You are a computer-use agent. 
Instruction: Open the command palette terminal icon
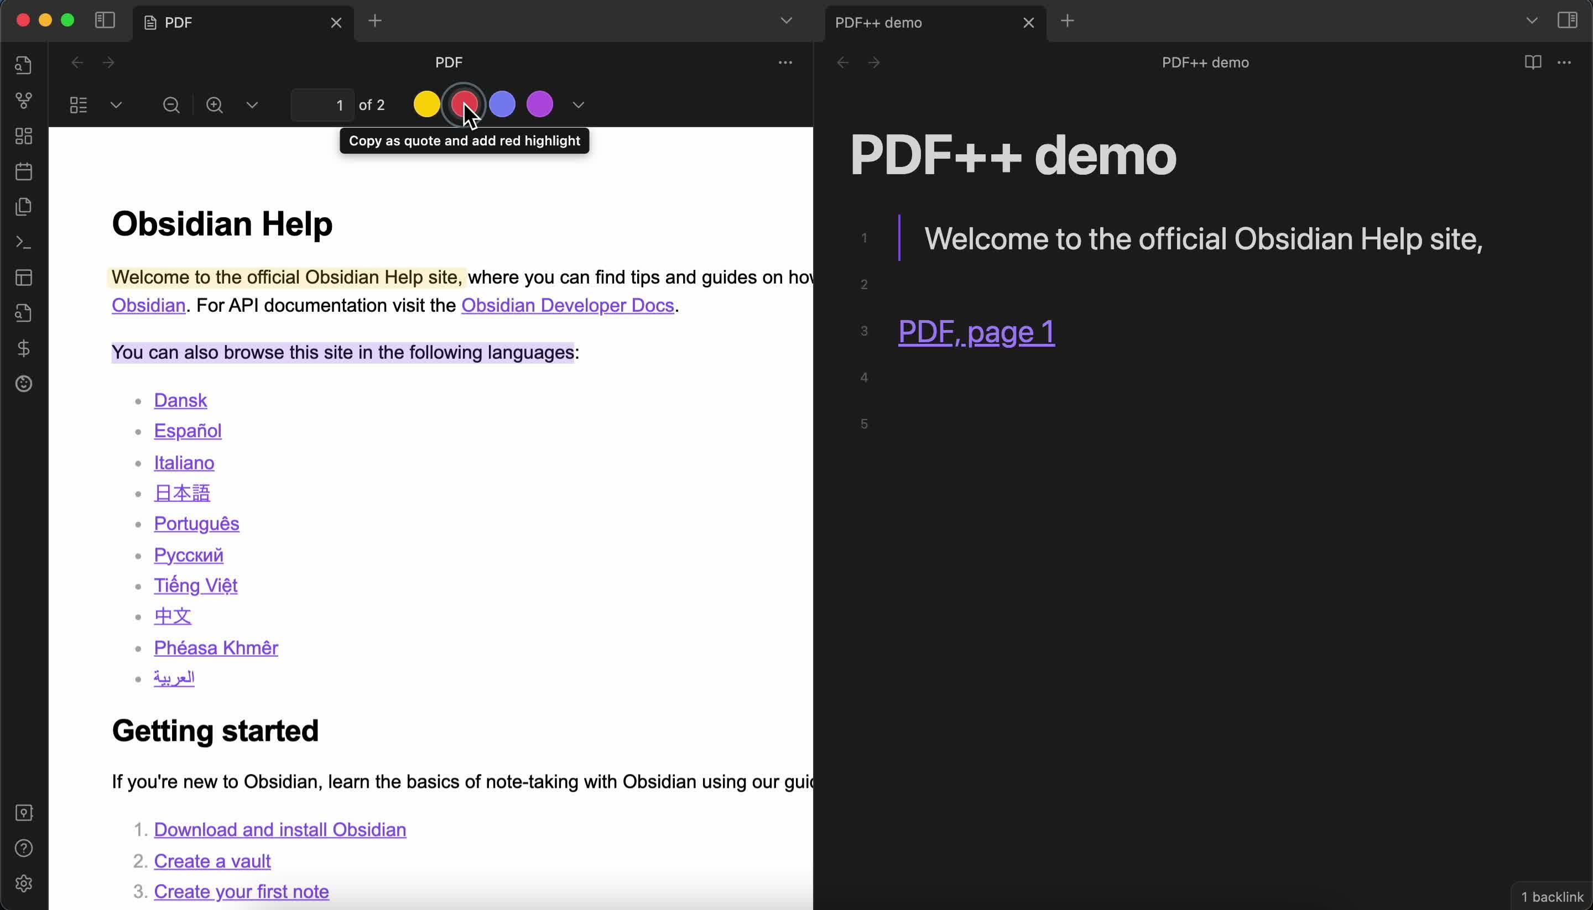click(x=24, y=242)
